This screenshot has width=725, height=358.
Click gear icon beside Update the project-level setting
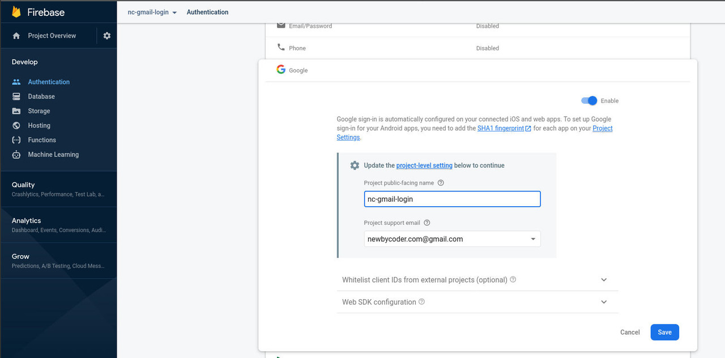pyautogui.click(x=355, y=165)
